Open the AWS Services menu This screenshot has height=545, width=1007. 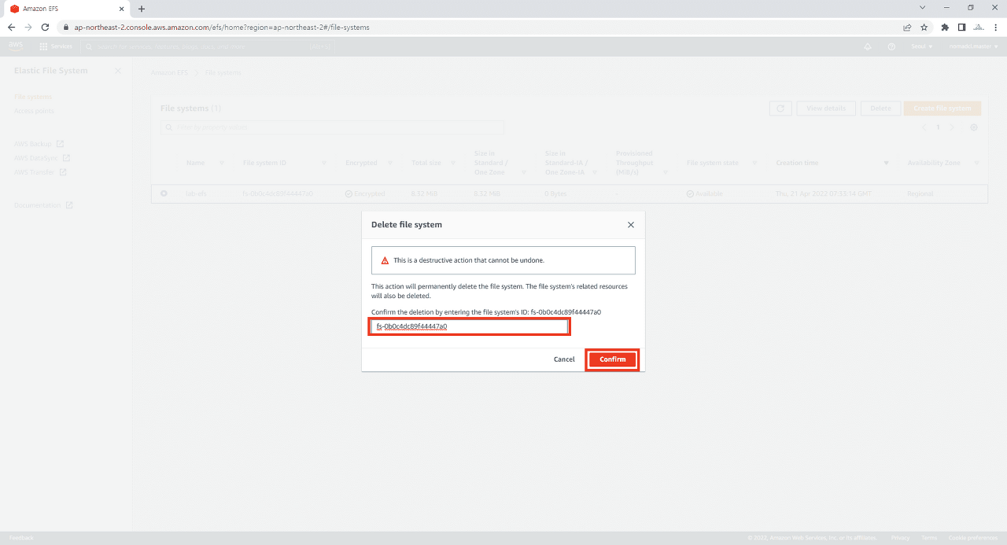(56, 46)
